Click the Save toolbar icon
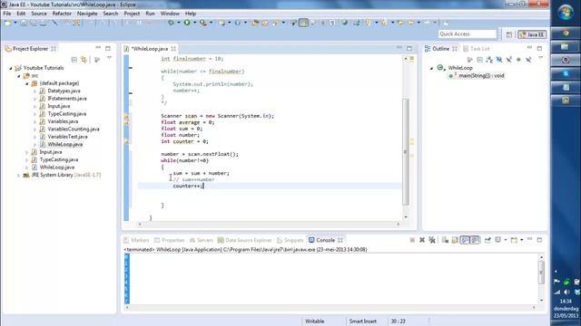The width and height of the screenshot is (581, 326). (24, 23)
